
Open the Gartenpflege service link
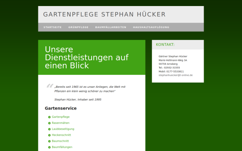pos(60,117)
